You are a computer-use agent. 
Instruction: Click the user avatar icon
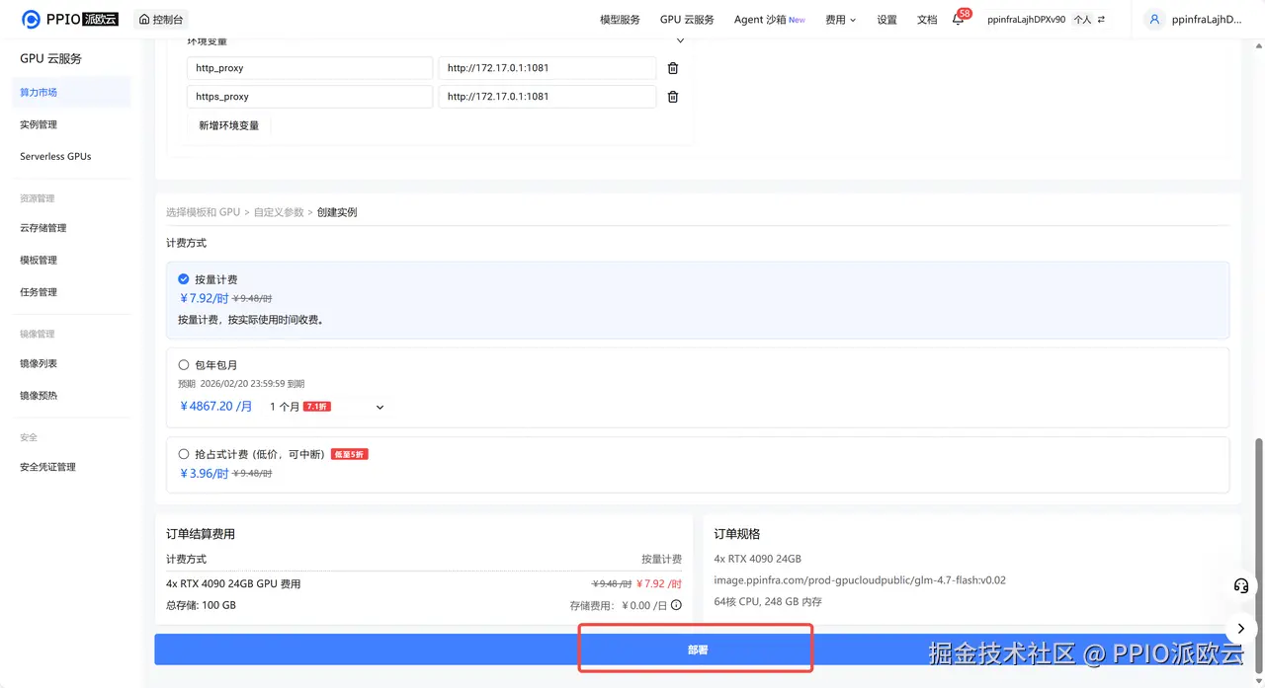[x=1153, y=20]
